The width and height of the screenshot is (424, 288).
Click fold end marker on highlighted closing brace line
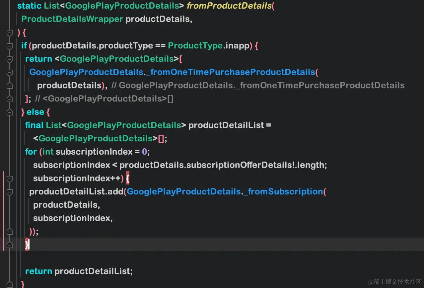click(x=9, y=245)
